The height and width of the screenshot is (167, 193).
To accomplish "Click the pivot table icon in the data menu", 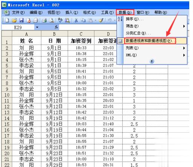I will [120, 41].
